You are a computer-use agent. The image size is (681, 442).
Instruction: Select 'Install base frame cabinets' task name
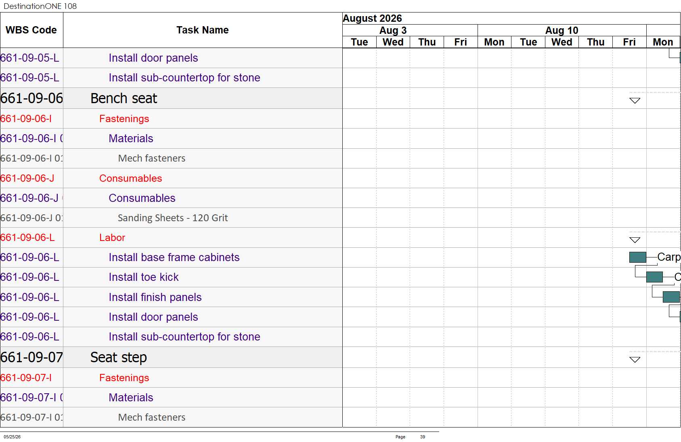coord(174,257)
